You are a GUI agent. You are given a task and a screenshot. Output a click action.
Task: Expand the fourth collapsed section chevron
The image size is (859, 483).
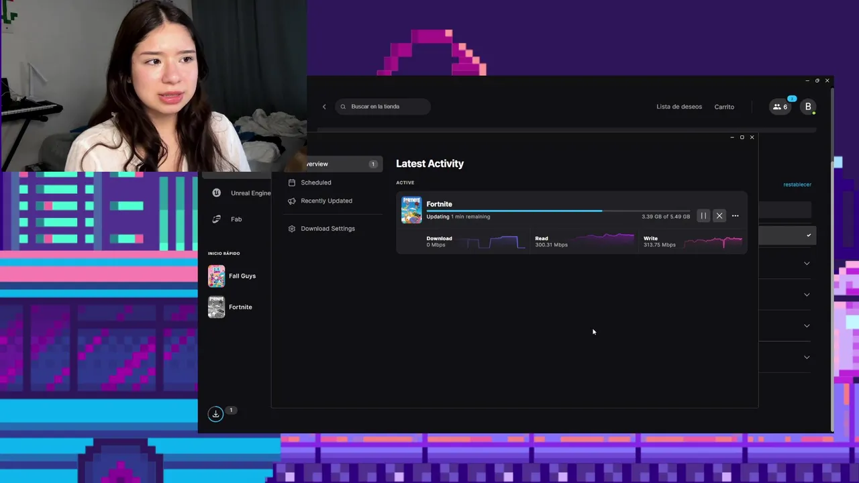807,357
